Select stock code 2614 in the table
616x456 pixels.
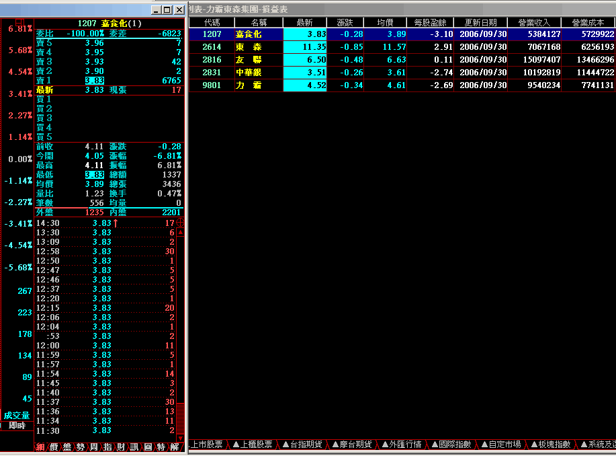pyautogui.click(x=212, y=47)
